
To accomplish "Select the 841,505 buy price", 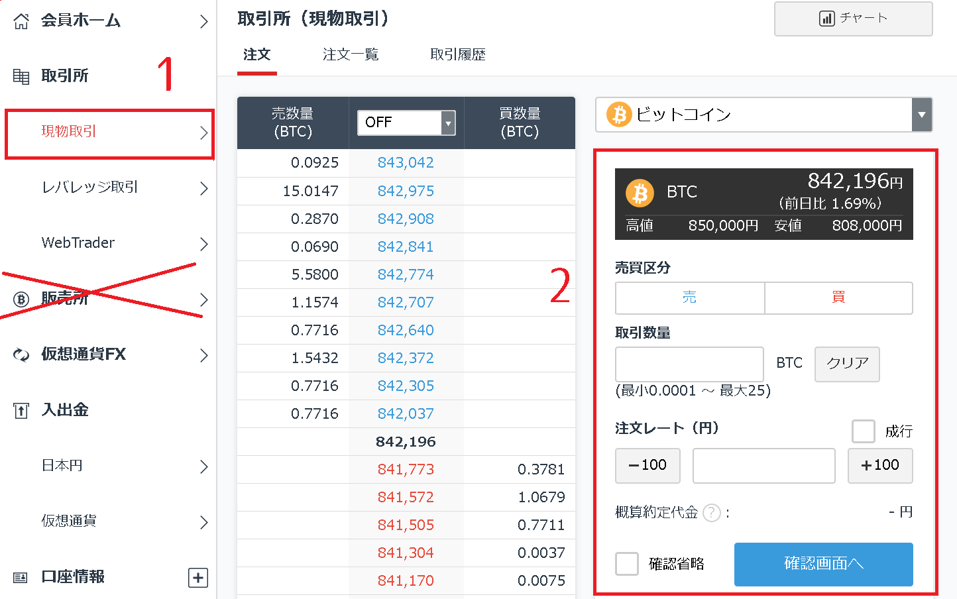I will pyautogui.click(x=406, y=525).
